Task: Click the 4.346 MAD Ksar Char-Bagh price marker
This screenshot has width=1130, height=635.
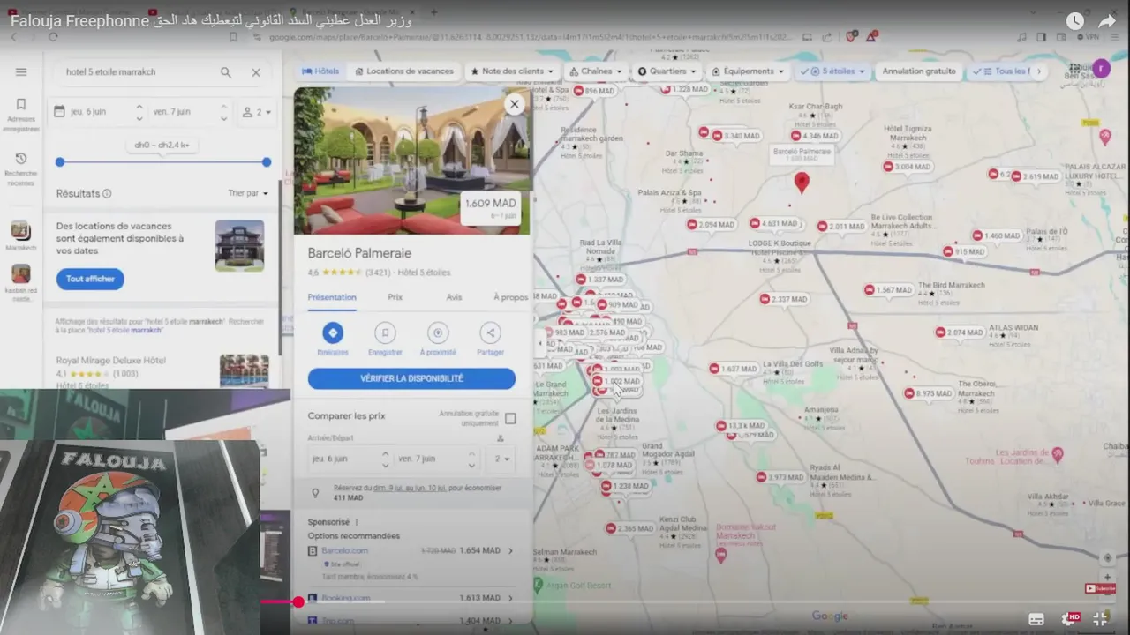Action: (814, 136)
